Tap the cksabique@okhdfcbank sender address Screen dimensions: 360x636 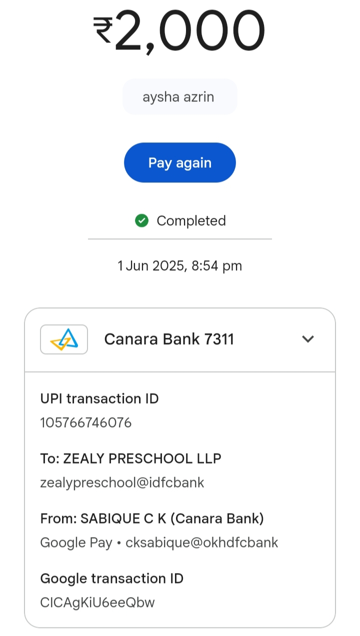pyautogui.click(x=202, y=543)
